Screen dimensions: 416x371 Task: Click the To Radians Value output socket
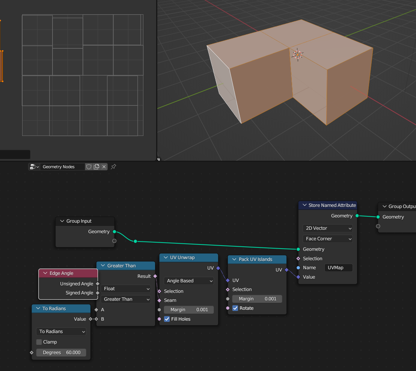[x=90, y=319]
